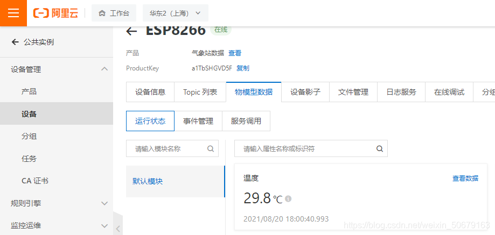Select 默认模块 in module list

(175, 181)
